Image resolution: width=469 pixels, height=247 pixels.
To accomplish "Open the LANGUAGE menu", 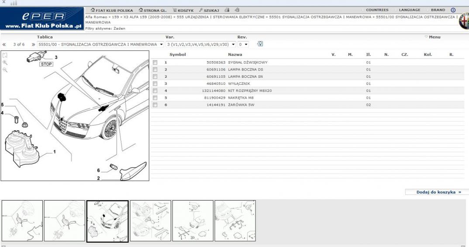I will (x=409, y=10).
